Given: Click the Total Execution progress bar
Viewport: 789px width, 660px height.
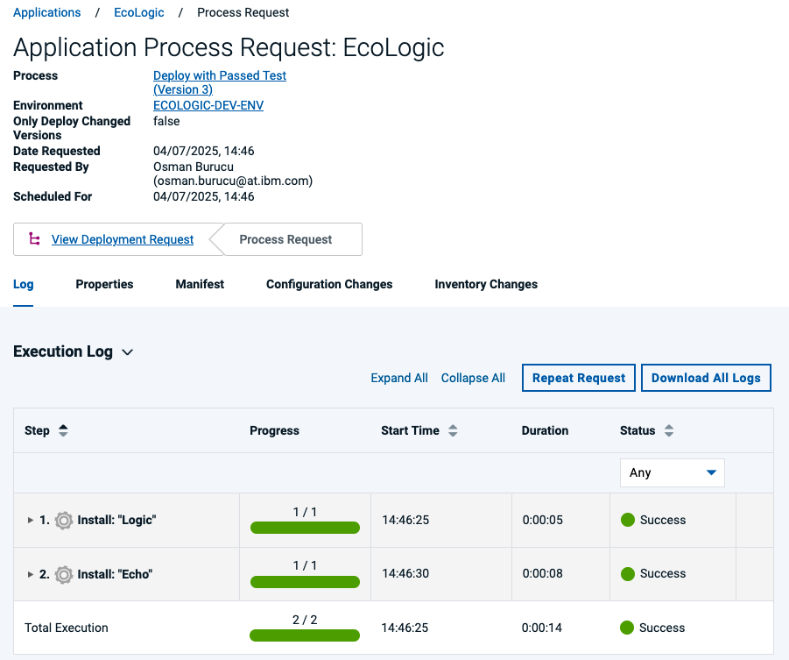Looking at the screenshot, I should [x=305, y=635].
